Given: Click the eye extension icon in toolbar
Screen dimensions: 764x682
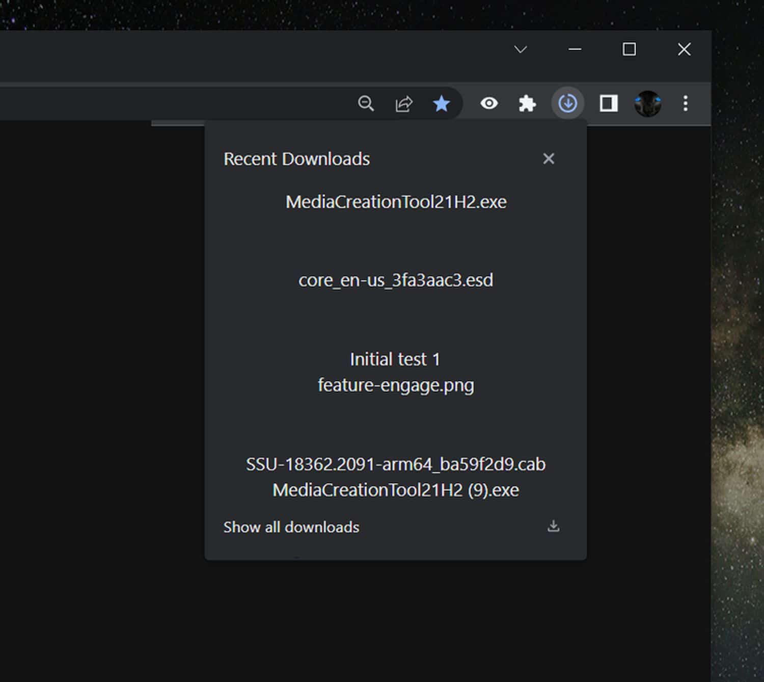Looking at the screenshot, I should [x=489, y=103].
